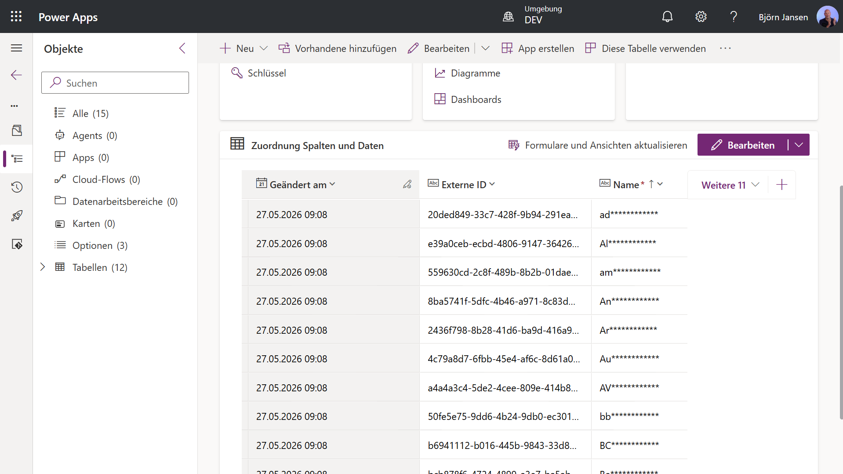Open the purple Bearbeiten split dropdown
This screenshot has height=474, width=843.
tap(799, 145)
